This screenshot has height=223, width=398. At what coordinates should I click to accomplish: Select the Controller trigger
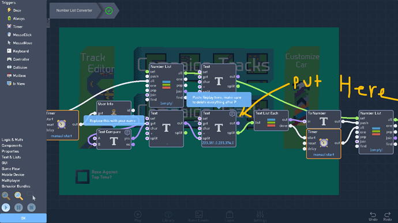coord(18,59)
